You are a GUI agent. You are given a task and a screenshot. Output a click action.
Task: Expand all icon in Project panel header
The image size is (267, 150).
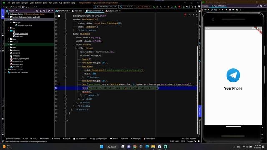click(40, 11)
